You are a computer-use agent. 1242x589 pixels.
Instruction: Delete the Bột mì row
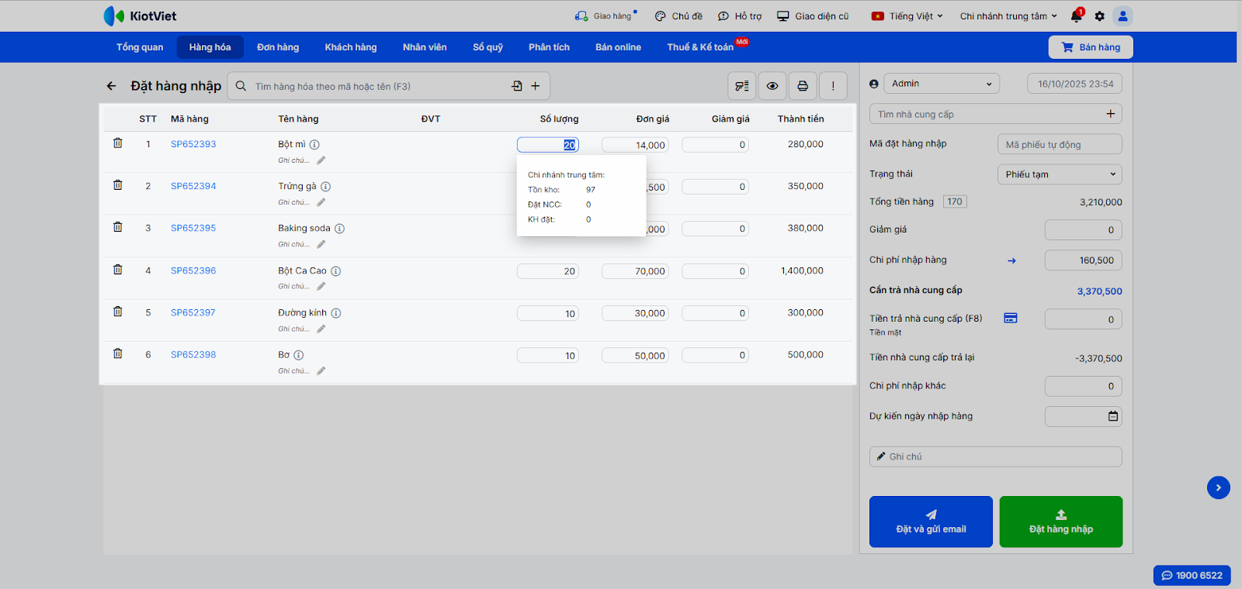pos(118,143)
